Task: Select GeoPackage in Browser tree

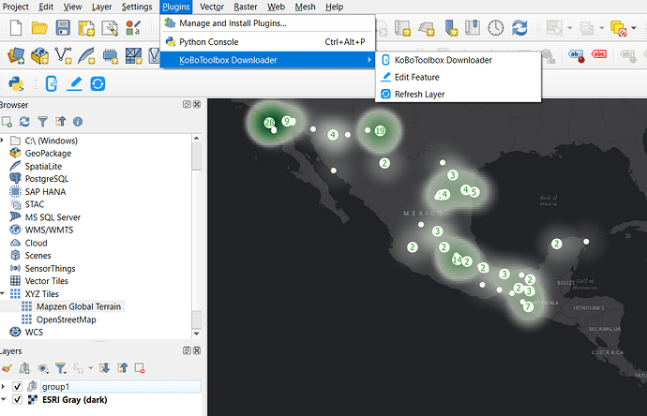Action: [48, 153]
